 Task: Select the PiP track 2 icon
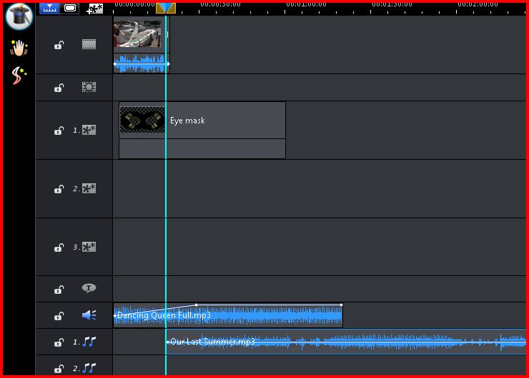89,189
